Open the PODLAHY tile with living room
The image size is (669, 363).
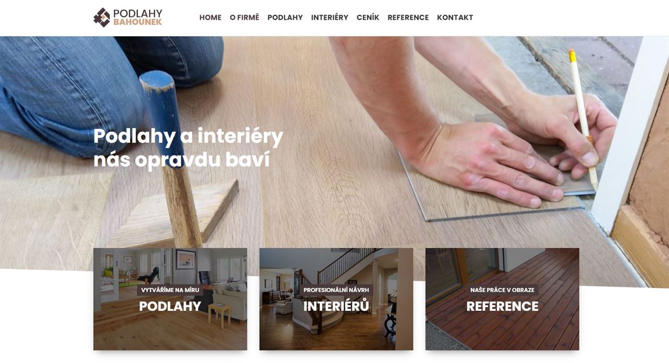(170, 299)
